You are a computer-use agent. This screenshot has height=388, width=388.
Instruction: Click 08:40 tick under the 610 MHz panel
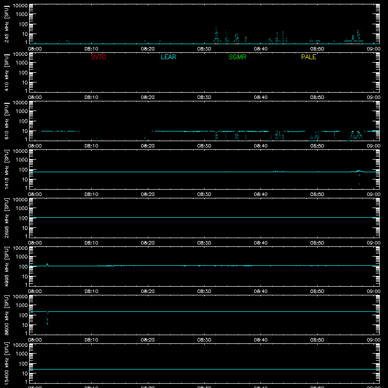tap(260, 146)
